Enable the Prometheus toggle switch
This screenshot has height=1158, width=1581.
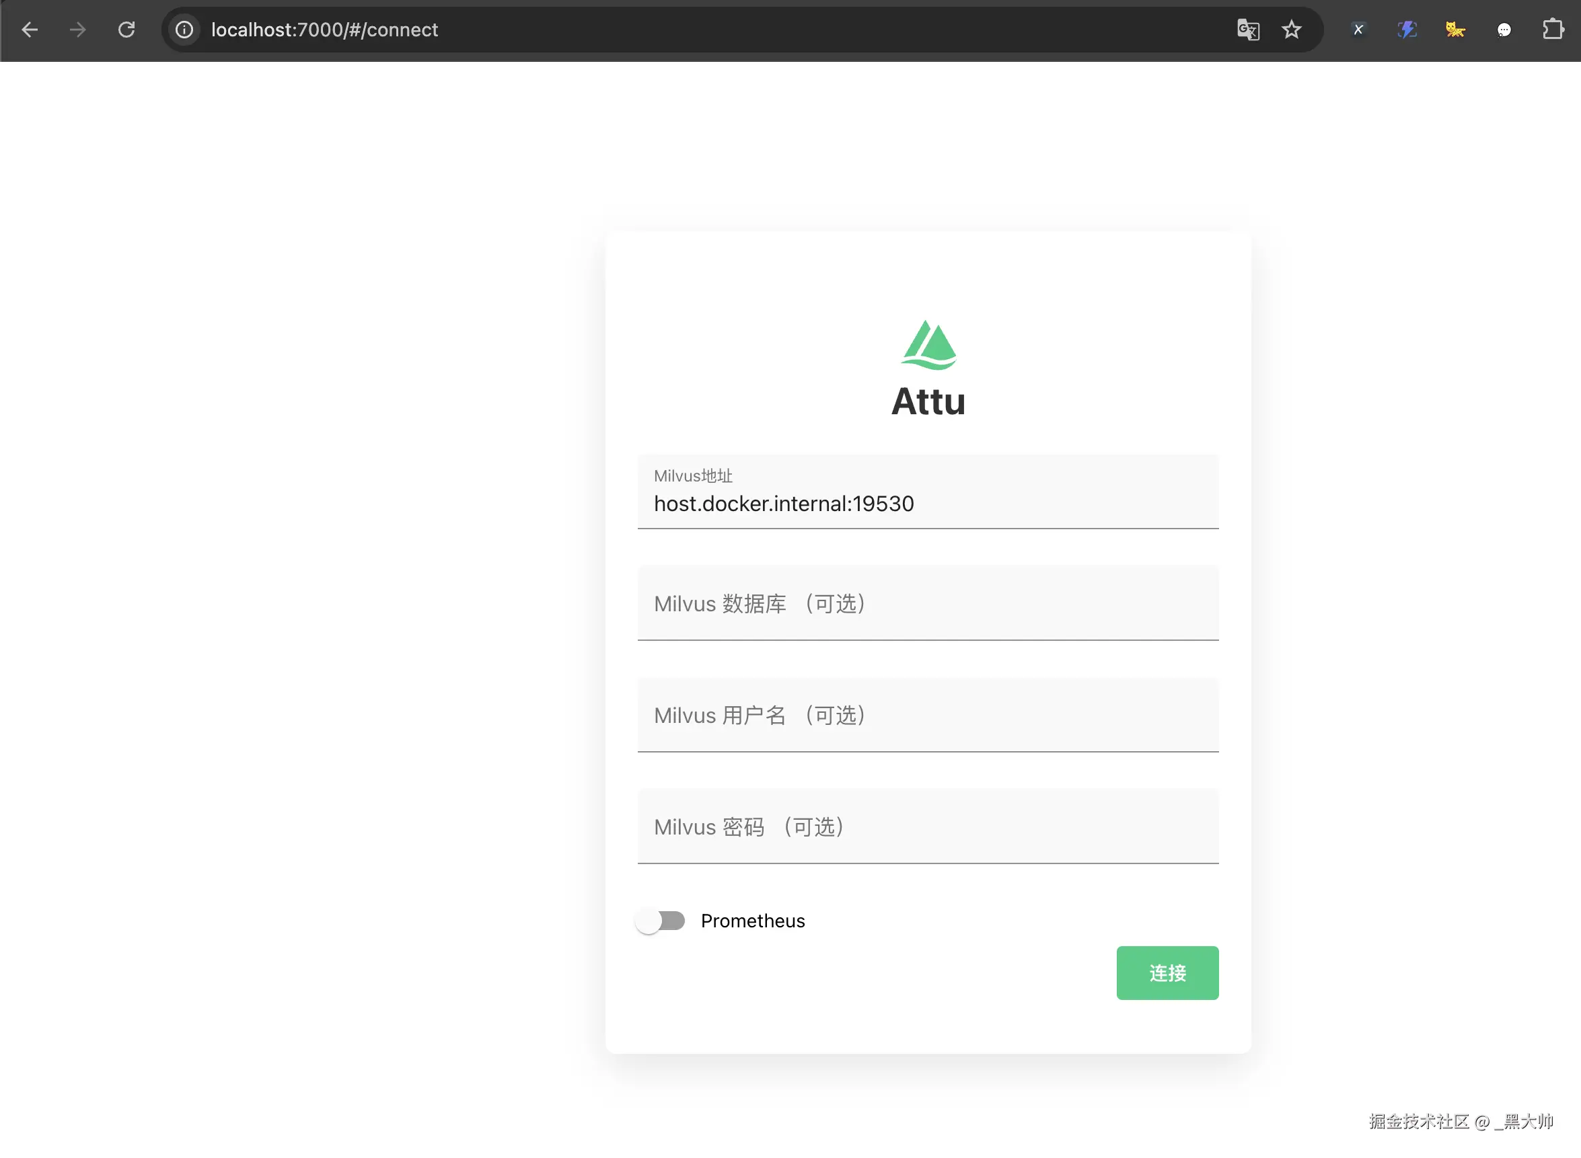[x=661, y=921]
